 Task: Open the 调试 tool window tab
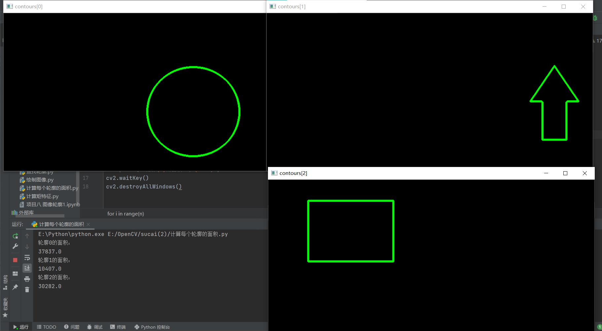(x=94, y=327)
